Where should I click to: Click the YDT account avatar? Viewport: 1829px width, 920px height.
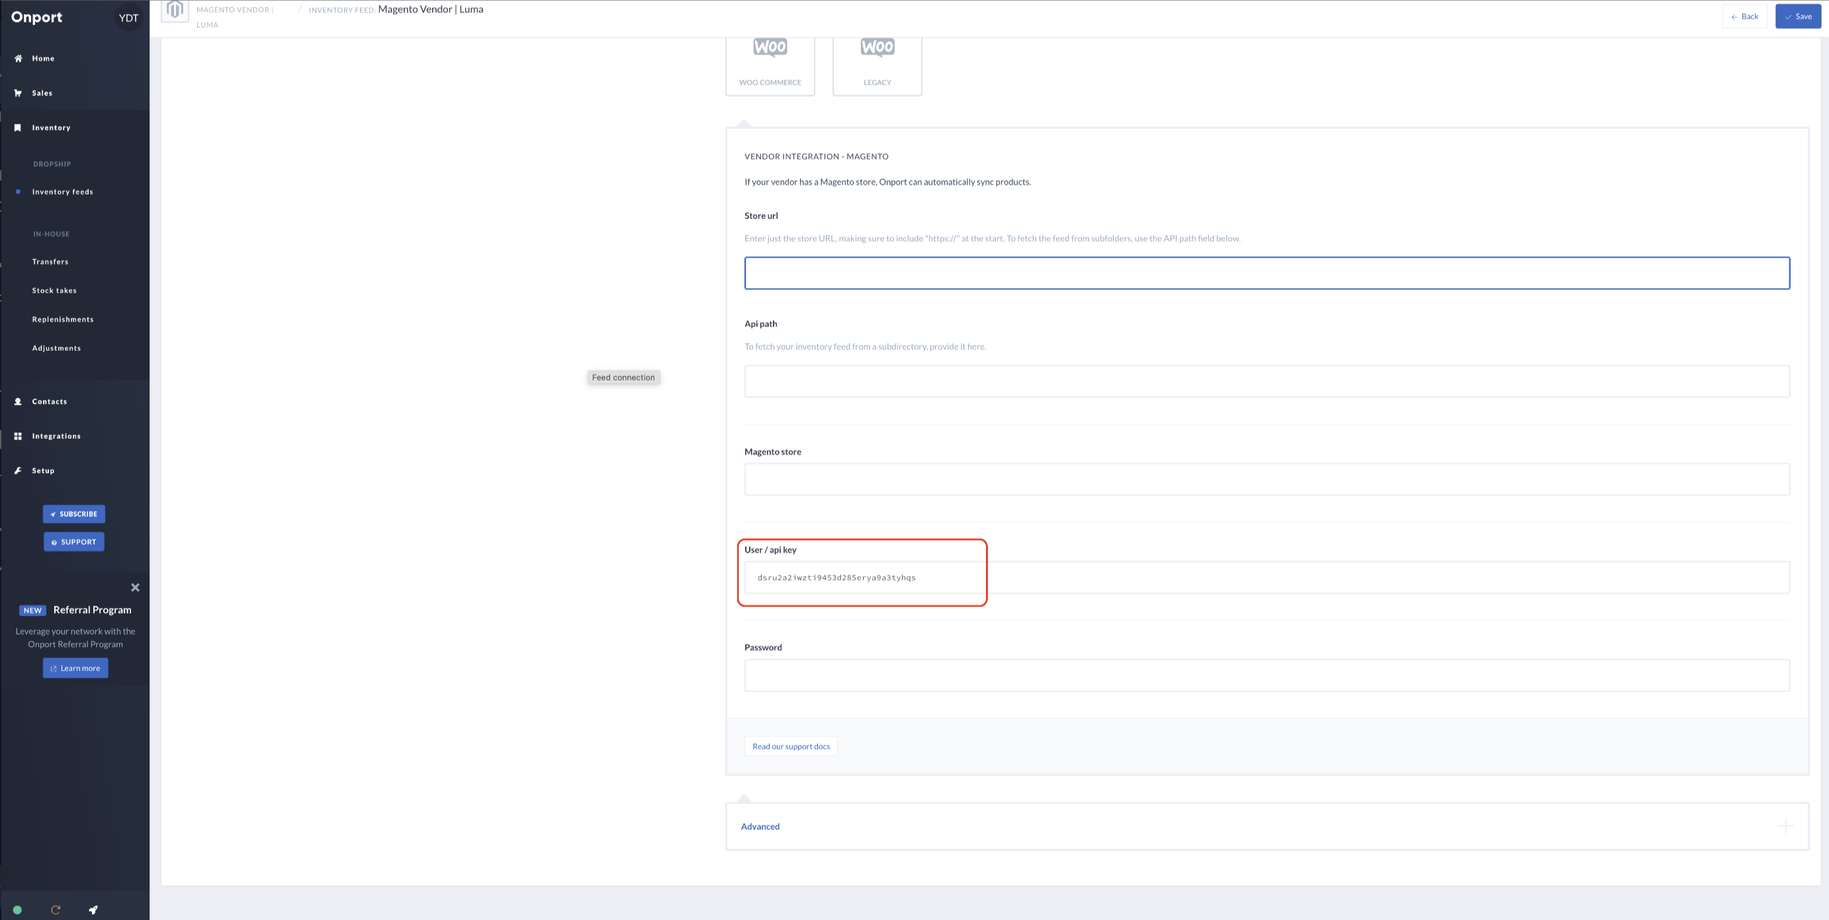(x=128, y=18)
